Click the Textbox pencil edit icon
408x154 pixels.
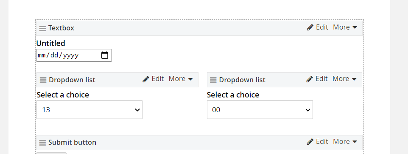[x=310, y=27]
